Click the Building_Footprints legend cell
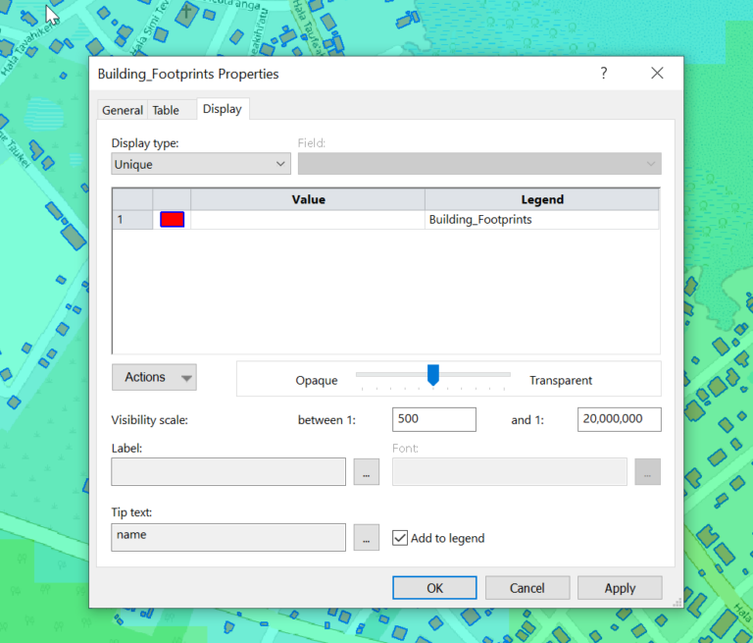This screenshot has width=753, height=643. pos(541,220)
